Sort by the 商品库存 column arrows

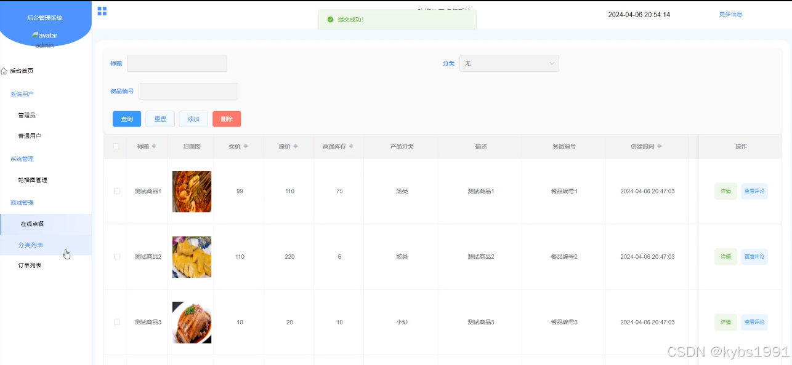[x=352, y=146]
